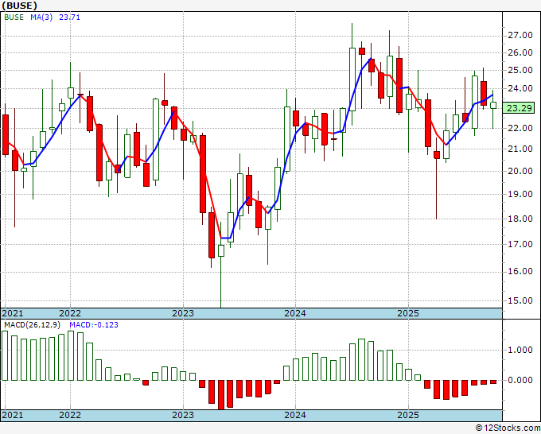Image resolution: width=541 pixels, height=434 pixels.
Task: Click the 1.000 MACD axis label
Action: coord(520,351)
